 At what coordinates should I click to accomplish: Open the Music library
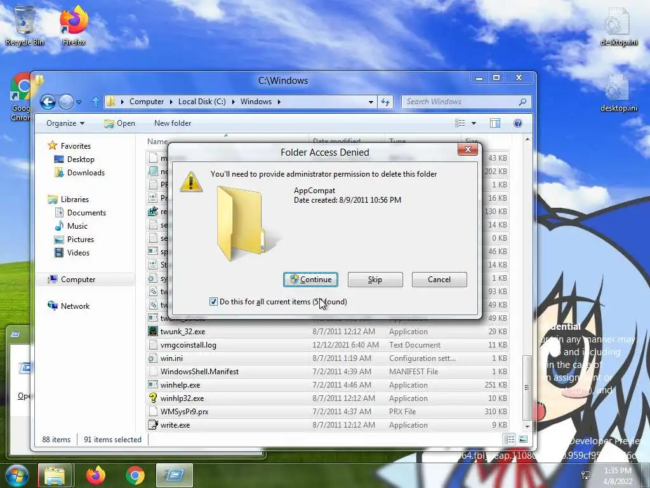point(77,226)
